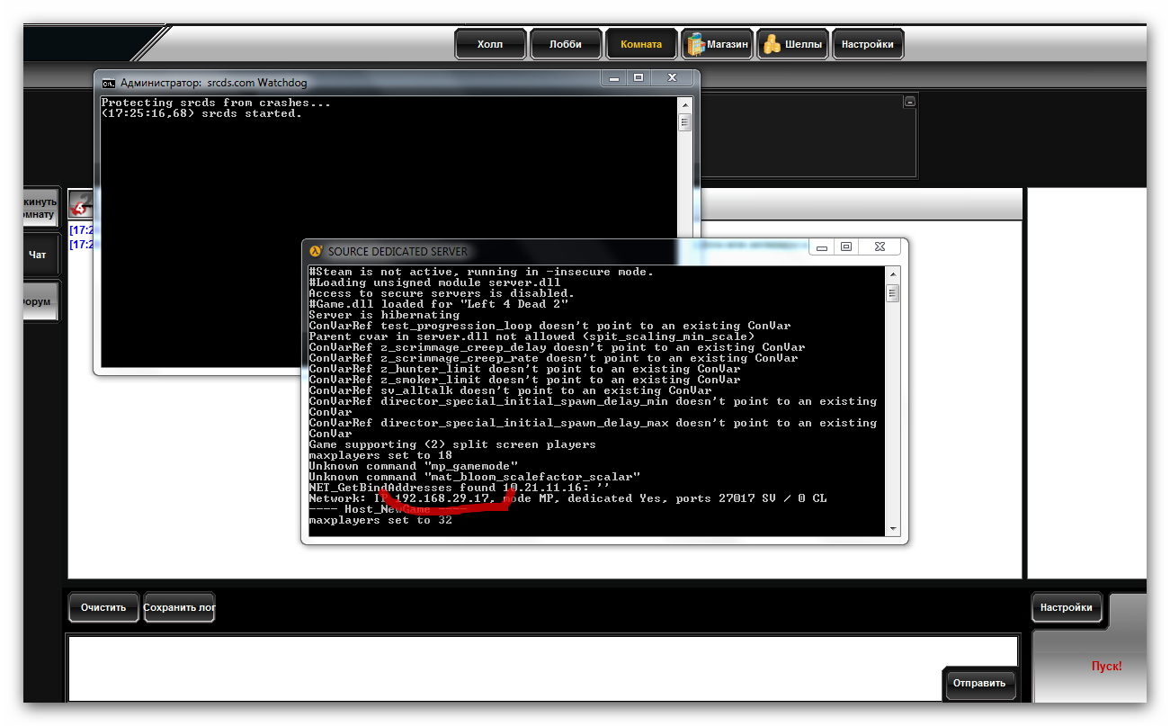Click the Left 4 Dead room icon

coord(80,204)
